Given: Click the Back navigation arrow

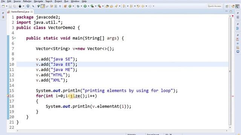Looking at the screenshot, I should [143, 6].
